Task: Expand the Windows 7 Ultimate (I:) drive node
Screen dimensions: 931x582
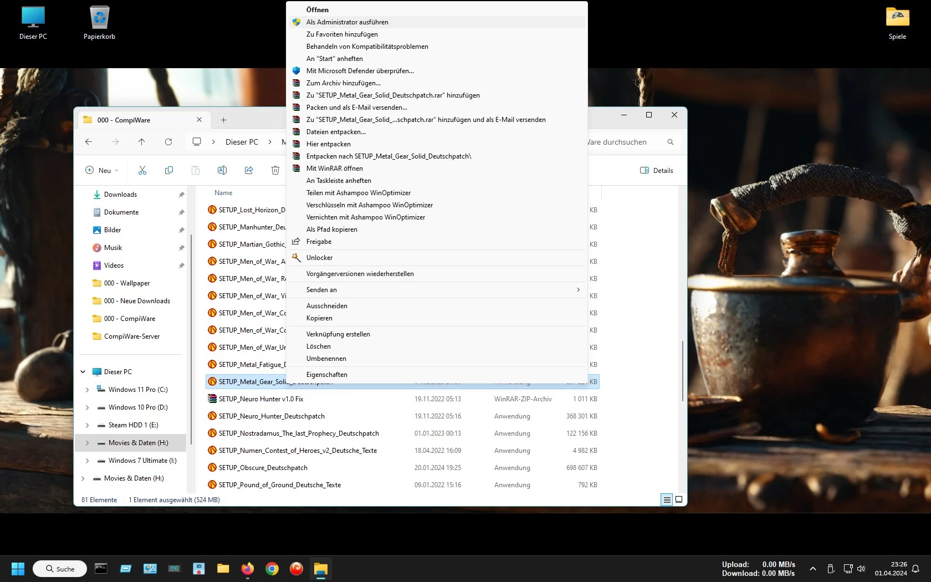Action: [87, 461]
